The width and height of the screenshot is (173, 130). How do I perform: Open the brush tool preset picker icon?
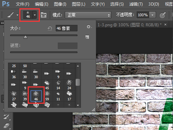(x=10, y=15)
